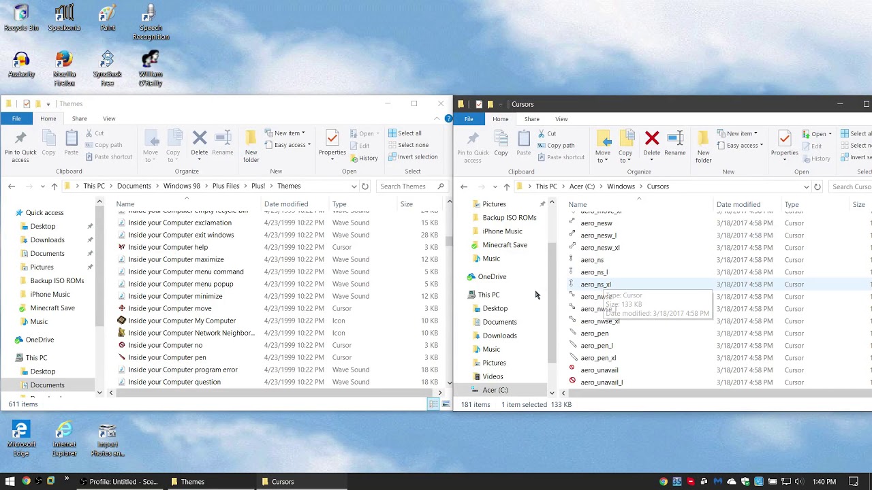Select Paint desktop icon
Image resolution: width=872 pixels, height=490 pixels.
[x=107, y=18]
